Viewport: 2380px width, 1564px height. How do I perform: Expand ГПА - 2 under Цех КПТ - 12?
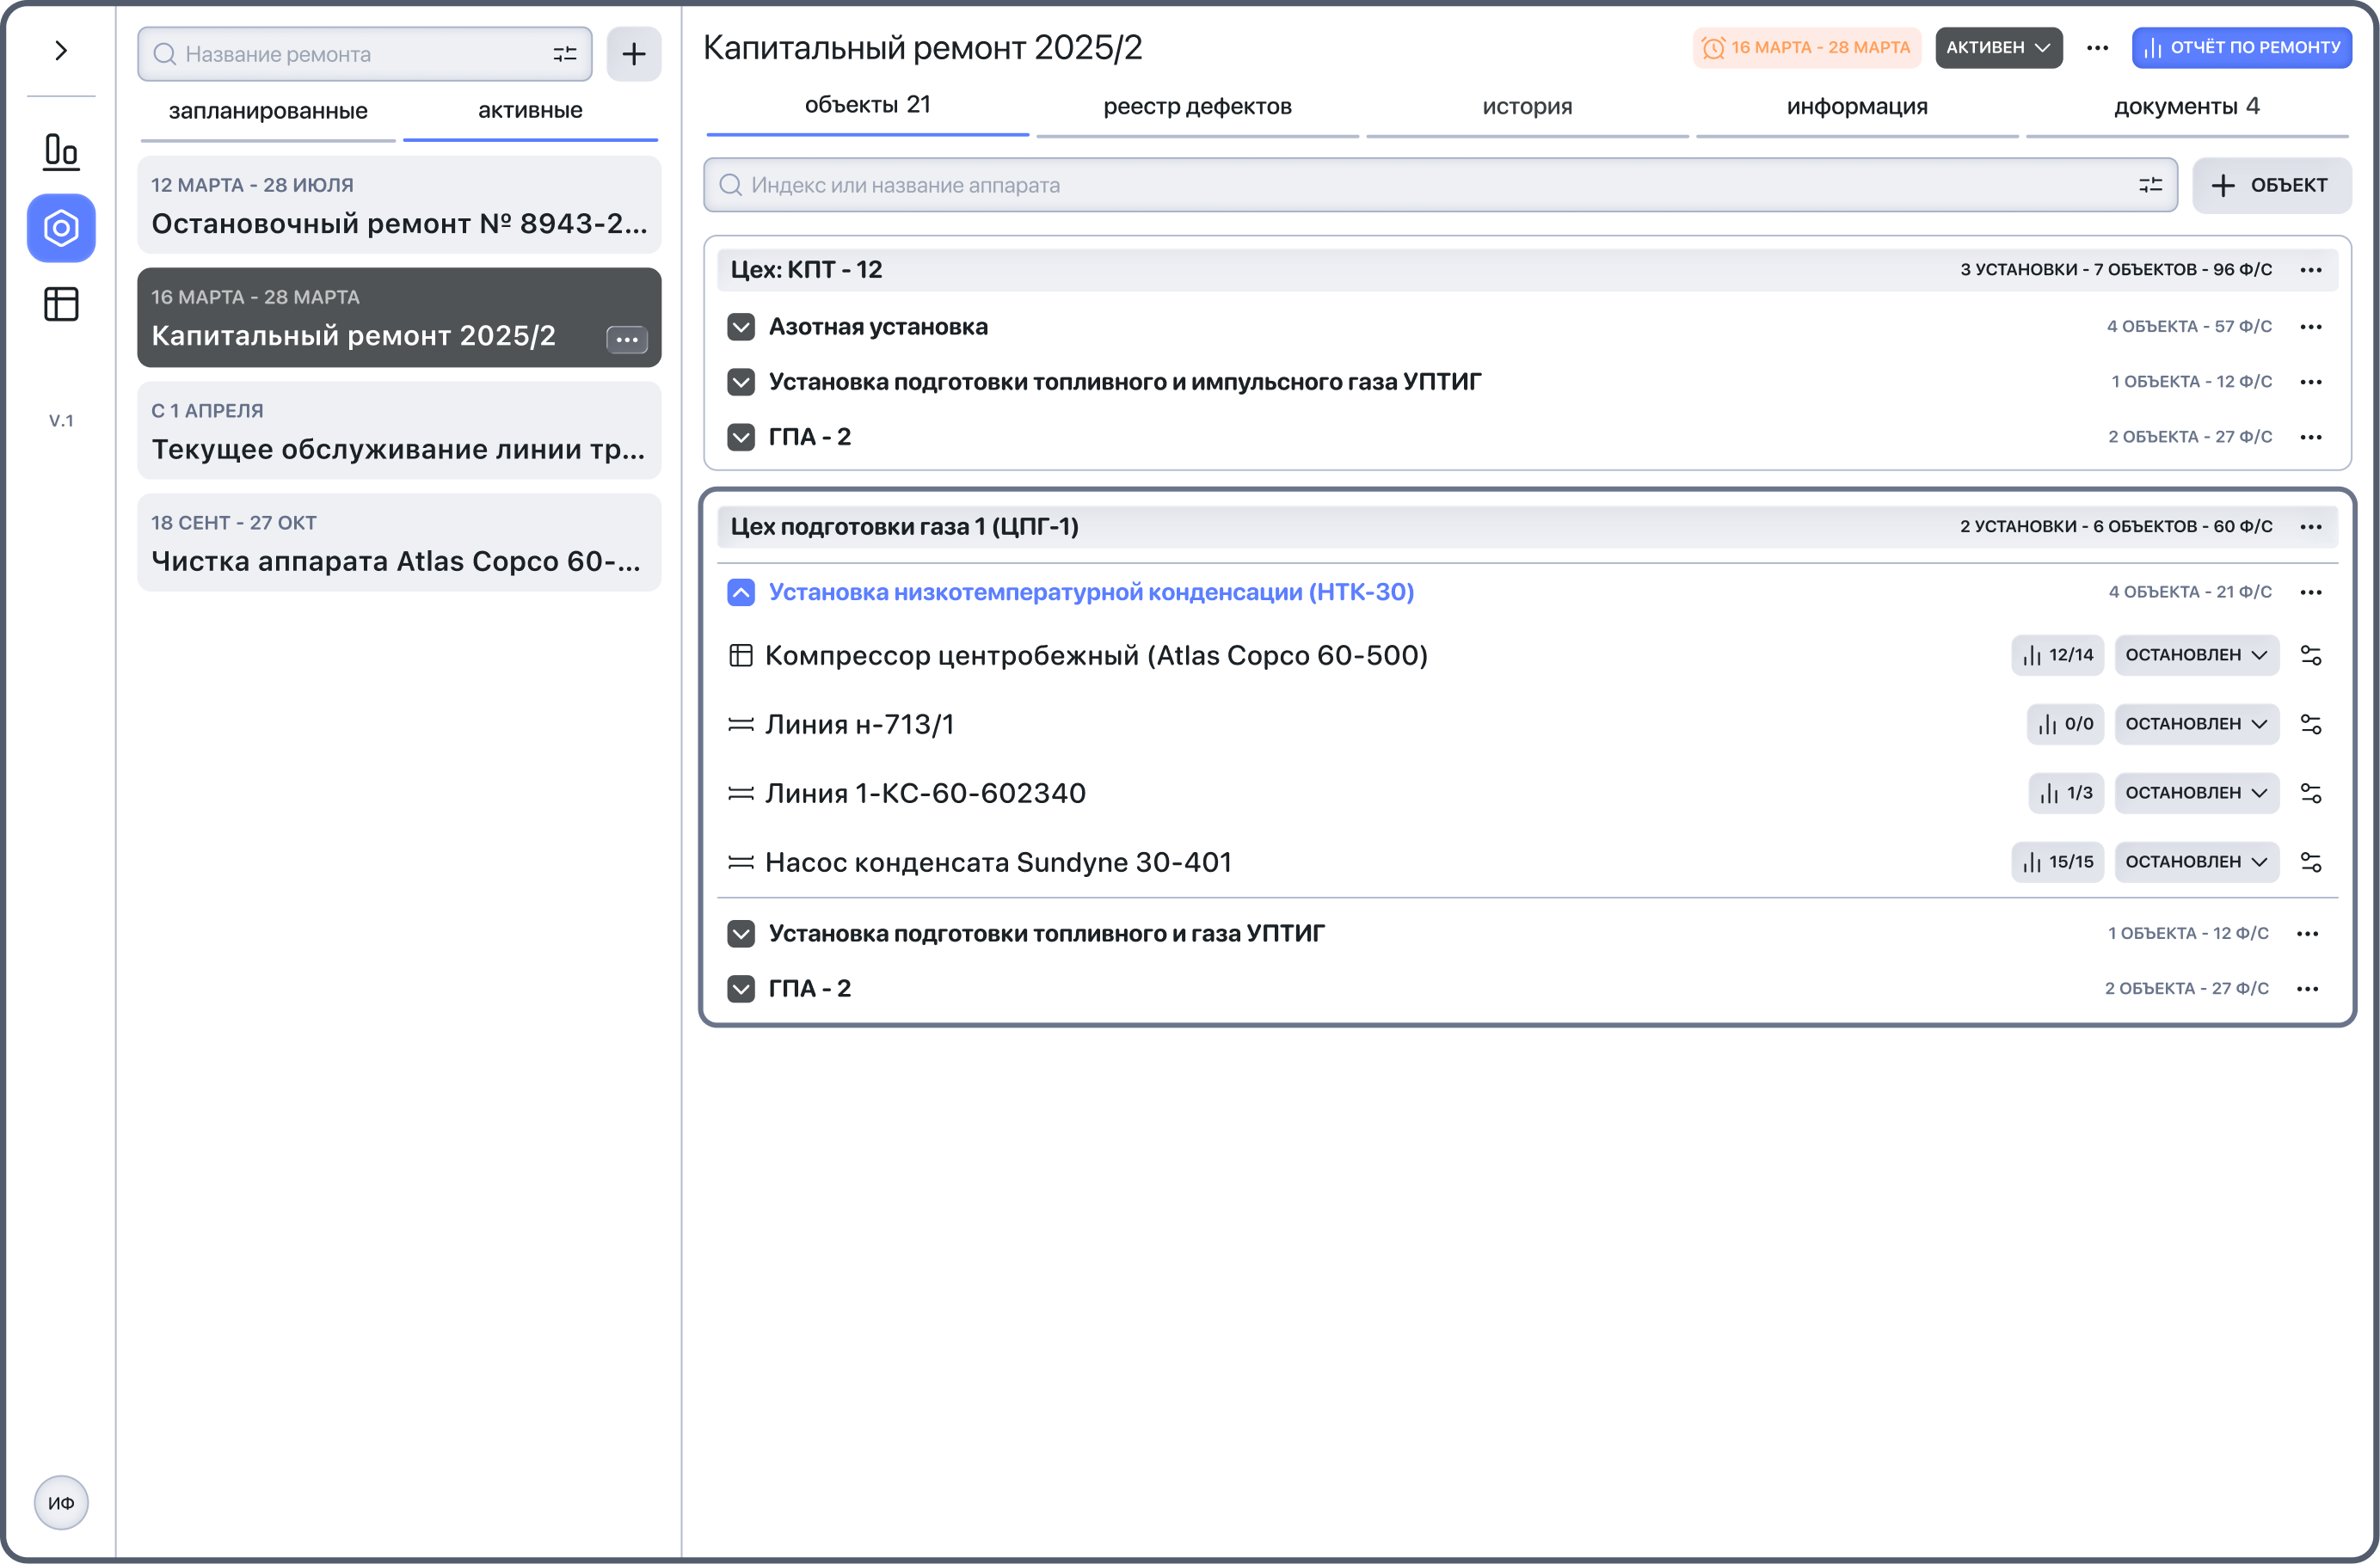click(741, 437)
